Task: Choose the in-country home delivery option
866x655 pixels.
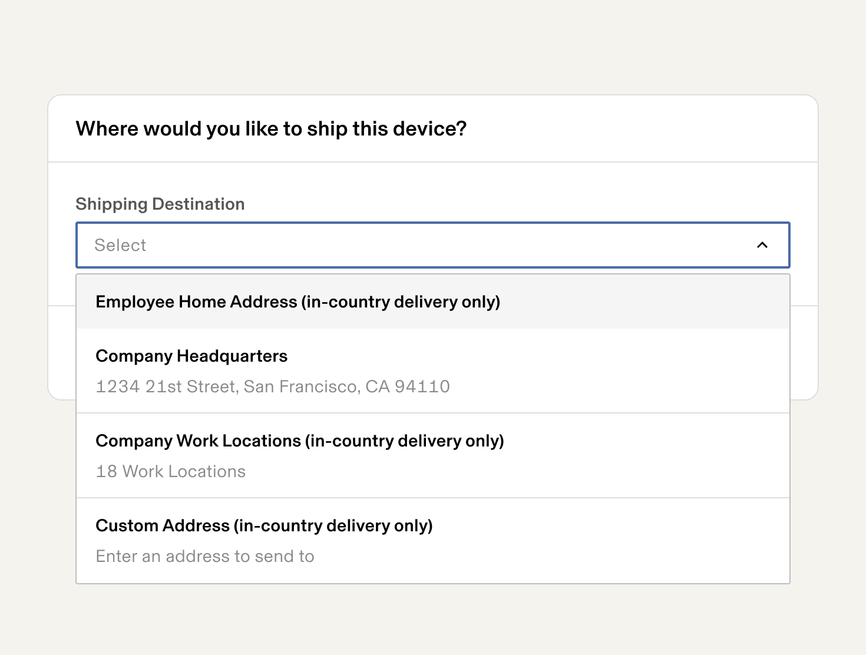Action: pyautogui.click(x=298, y=302)
